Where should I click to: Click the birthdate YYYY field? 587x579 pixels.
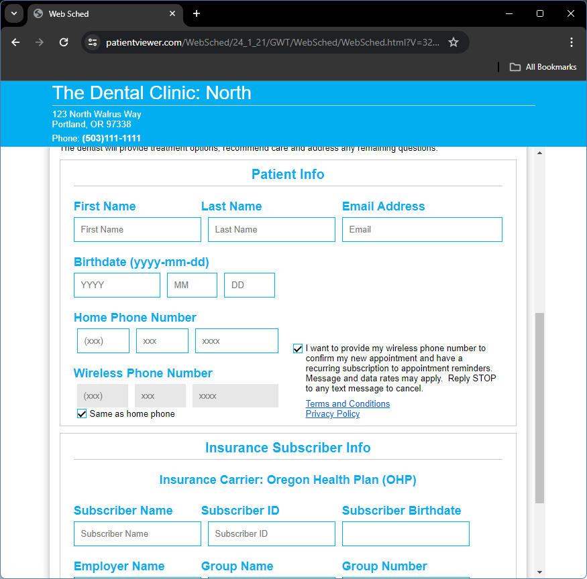[117, 285]
